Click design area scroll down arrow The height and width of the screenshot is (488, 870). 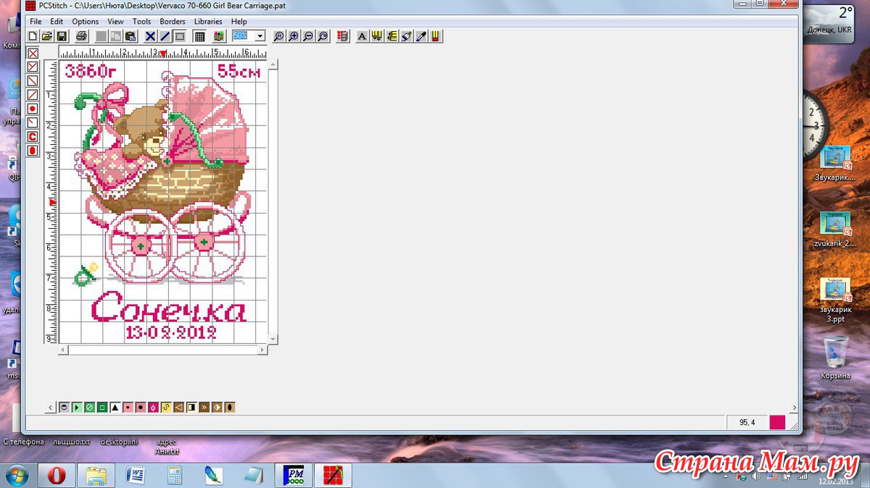273,339
